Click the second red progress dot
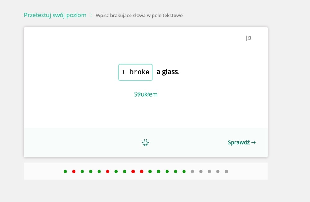The image size is (310, 202). tap(108, 171)
